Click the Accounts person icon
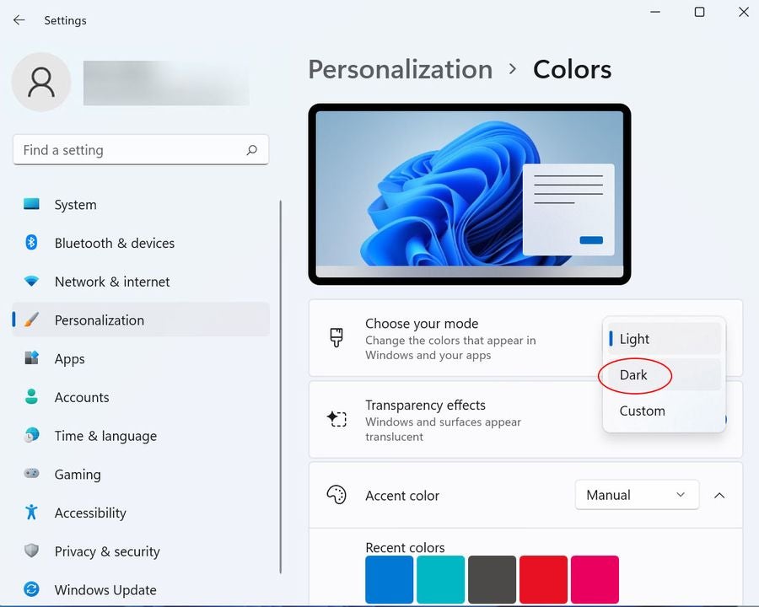This screenshot has width=759, height=607. (x=31, y=396)
